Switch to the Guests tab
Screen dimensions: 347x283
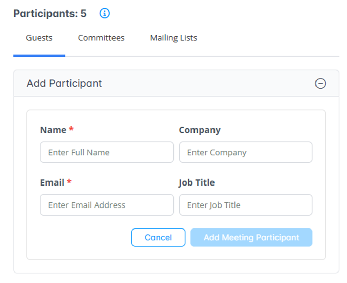pos(39,38)
